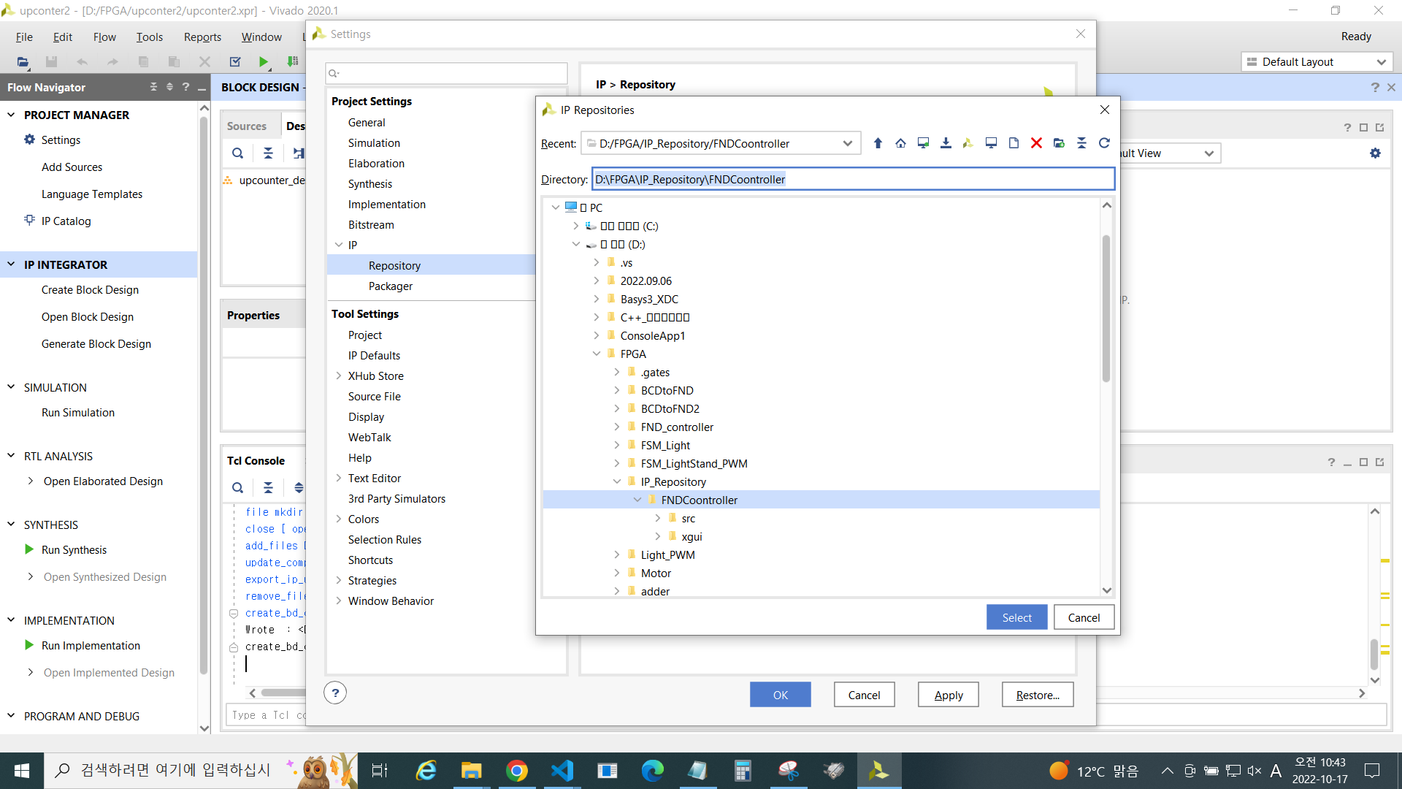Select Basys3_XDC folder in tree
Viewport: 1402px width, 789px height.
(x=649, y=299)
